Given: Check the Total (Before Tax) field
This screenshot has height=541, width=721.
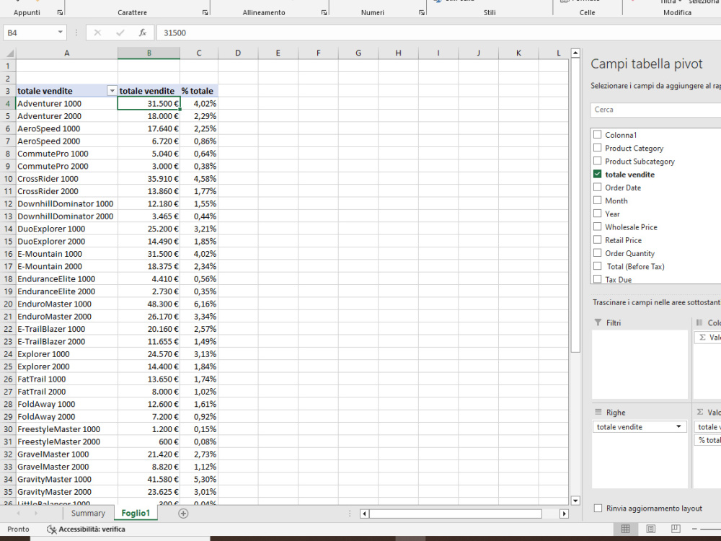Looking at the screenshot, I should 597,266.
